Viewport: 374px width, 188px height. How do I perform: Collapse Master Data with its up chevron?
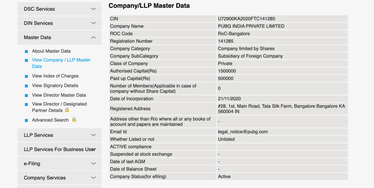[93, 38]
